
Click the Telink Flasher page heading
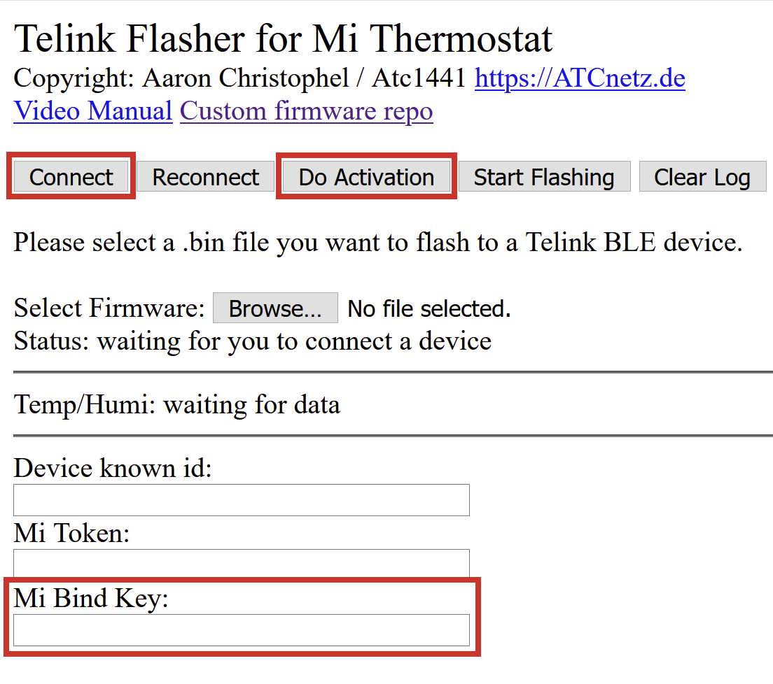pos(283,38)
